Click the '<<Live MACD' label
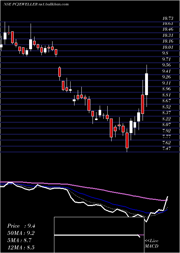Screen dimensions: 180x253 tap(152, 244)
